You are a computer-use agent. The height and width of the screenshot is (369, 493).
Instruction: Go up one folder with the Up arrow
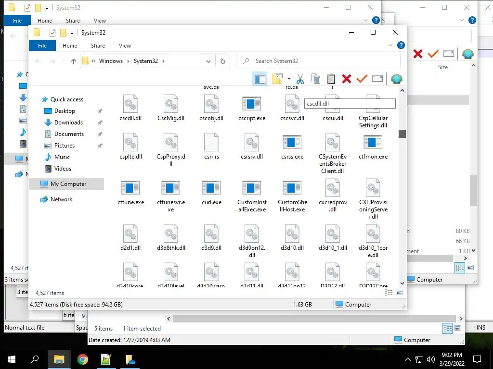tap(74, 61)
